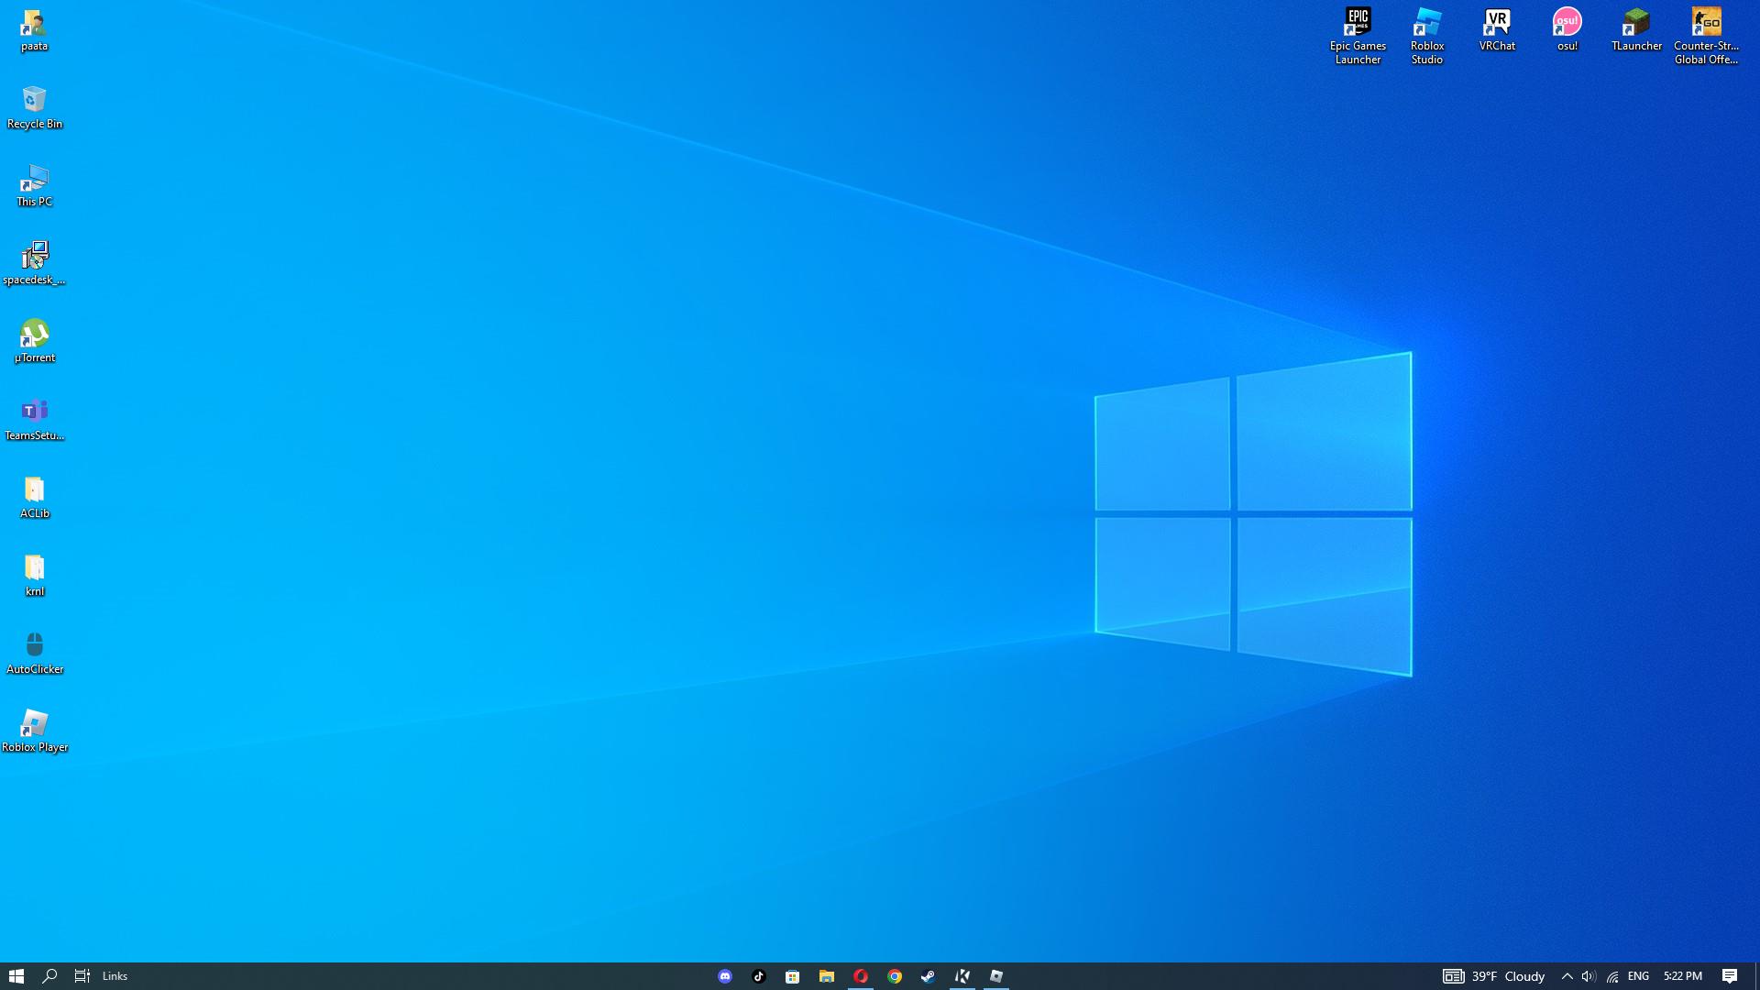The image size is (1760, 990).
Task: Select the osu! desktop shortcut
Action: pos(1567,29)
